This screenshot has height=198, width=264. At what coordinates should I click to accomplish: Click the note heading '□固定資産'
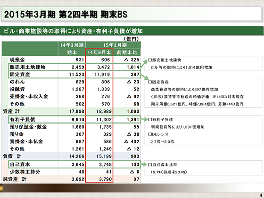click(158, 82)
